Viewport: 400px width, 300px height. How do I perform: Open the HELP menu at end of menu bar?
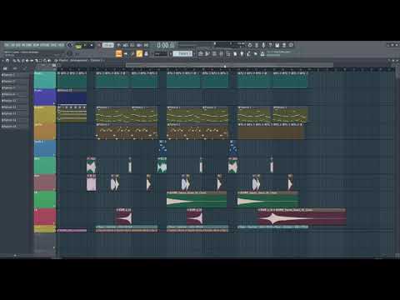(62, 45)
